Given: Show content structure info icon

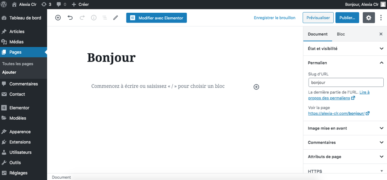Looking at the screenshot, I should [94, 18].
